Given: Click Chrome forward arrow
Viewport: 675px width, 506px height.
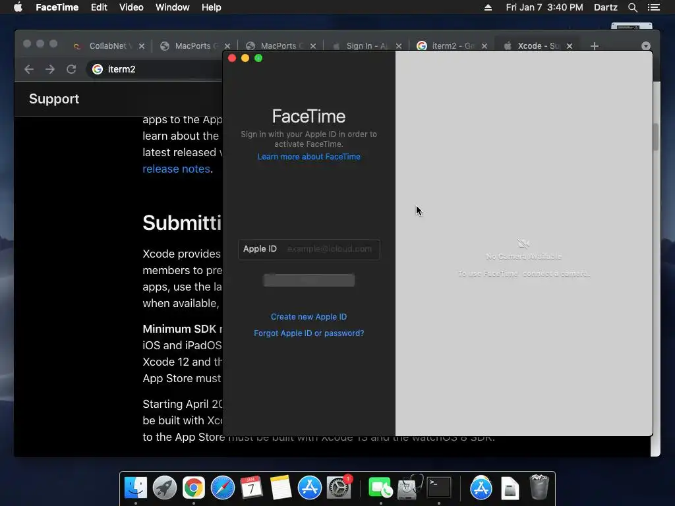Looking at the screenshot, I should 50,69.
